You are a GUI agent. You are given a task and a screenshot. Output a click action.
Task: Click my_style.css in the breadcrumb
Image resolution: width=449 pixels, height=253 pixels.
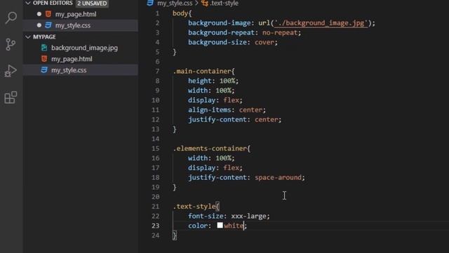[175, 4]
